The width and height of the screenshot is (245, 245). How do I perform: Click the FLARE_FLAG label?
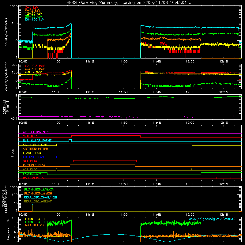tap(32, 153)
